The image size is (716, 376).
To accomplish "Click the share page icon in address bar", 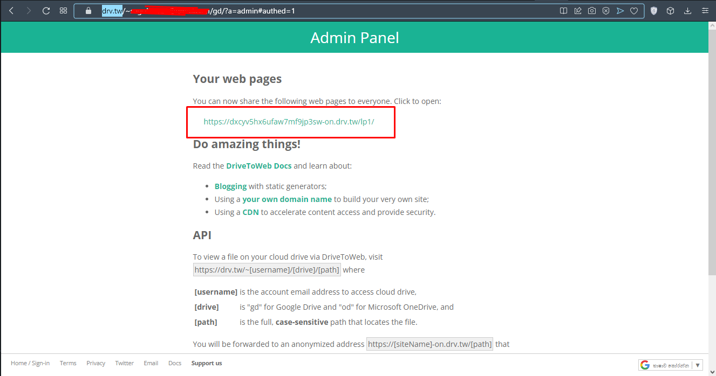I will 578,11.
